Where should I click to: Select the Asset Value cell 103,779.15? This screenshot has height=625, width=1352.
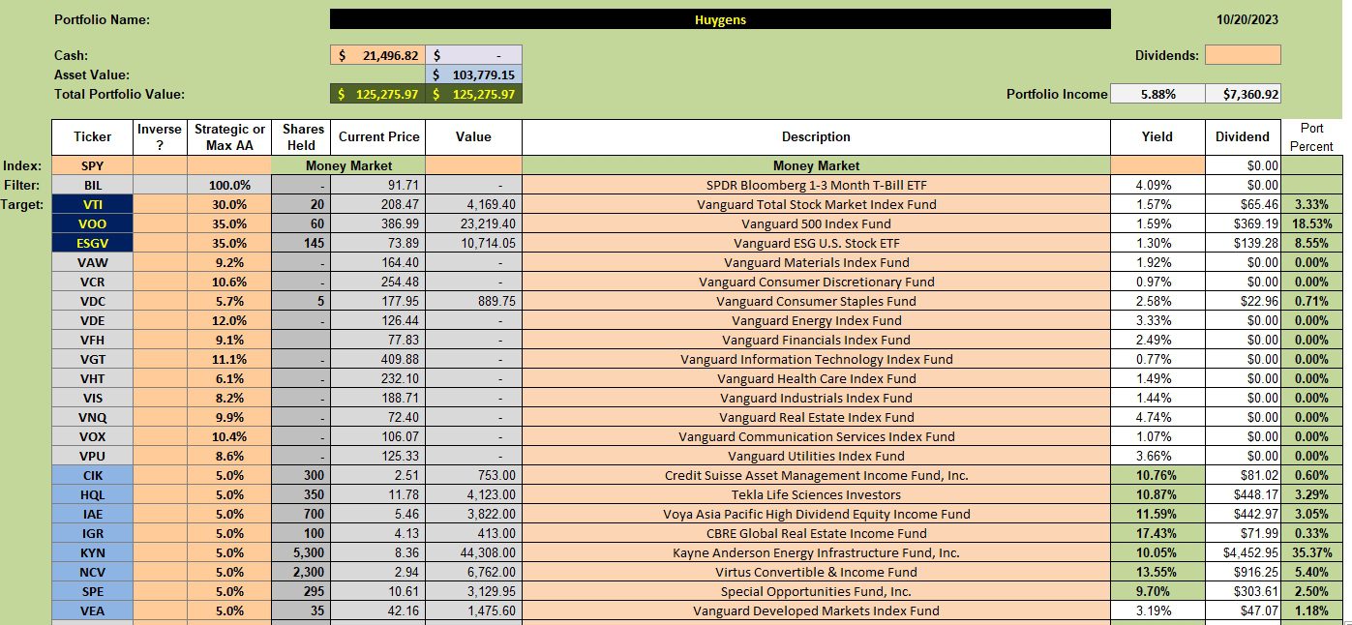pyautogui.click(x=473, y=74)
